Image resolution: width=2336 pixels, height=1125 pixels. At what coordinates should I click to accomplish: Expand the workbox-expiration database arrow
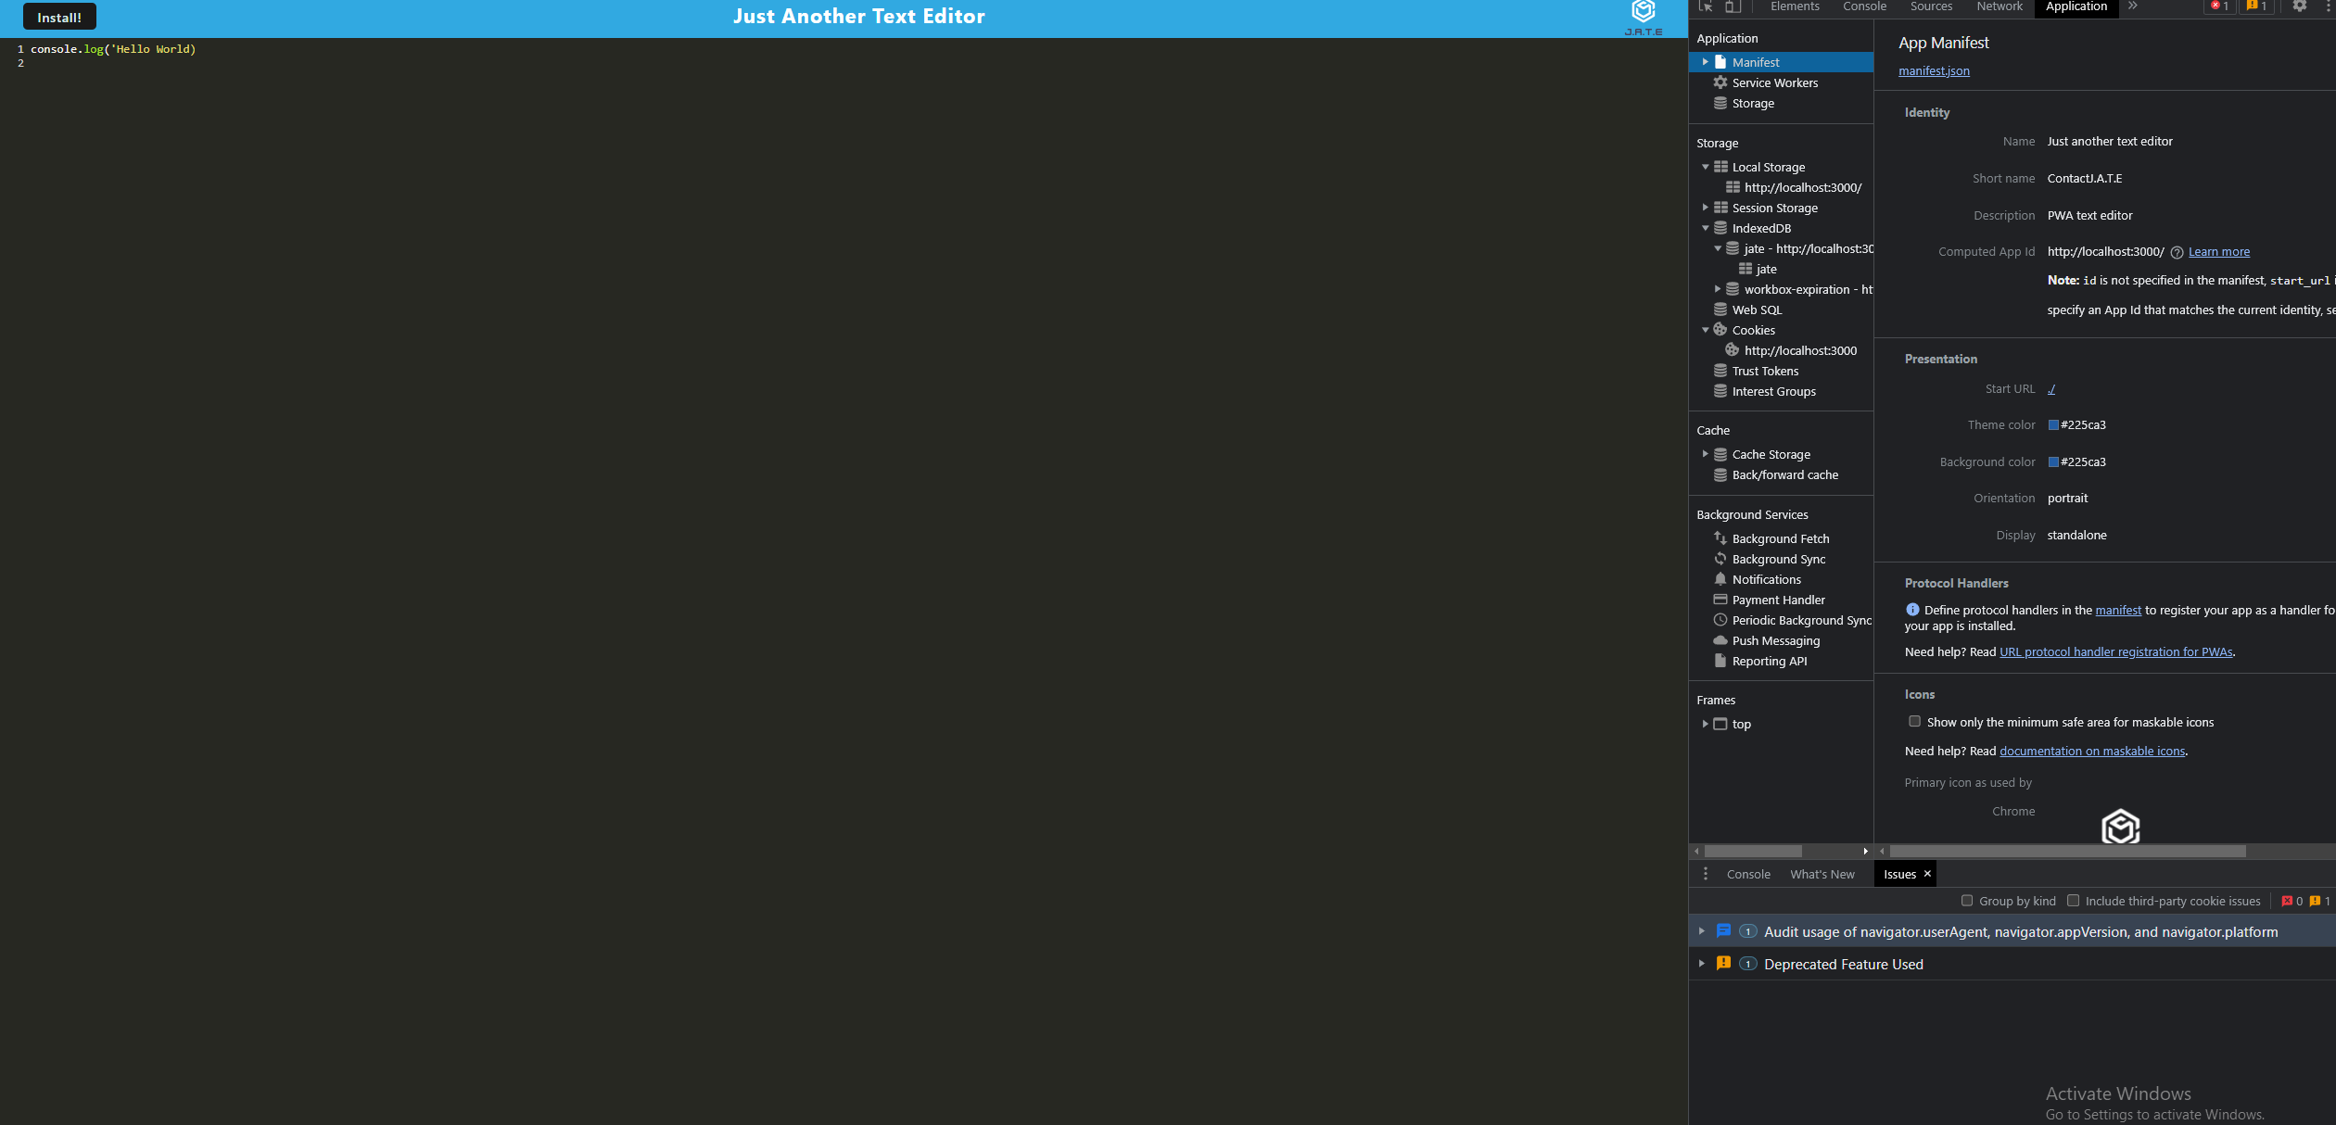coord(1718,289)
